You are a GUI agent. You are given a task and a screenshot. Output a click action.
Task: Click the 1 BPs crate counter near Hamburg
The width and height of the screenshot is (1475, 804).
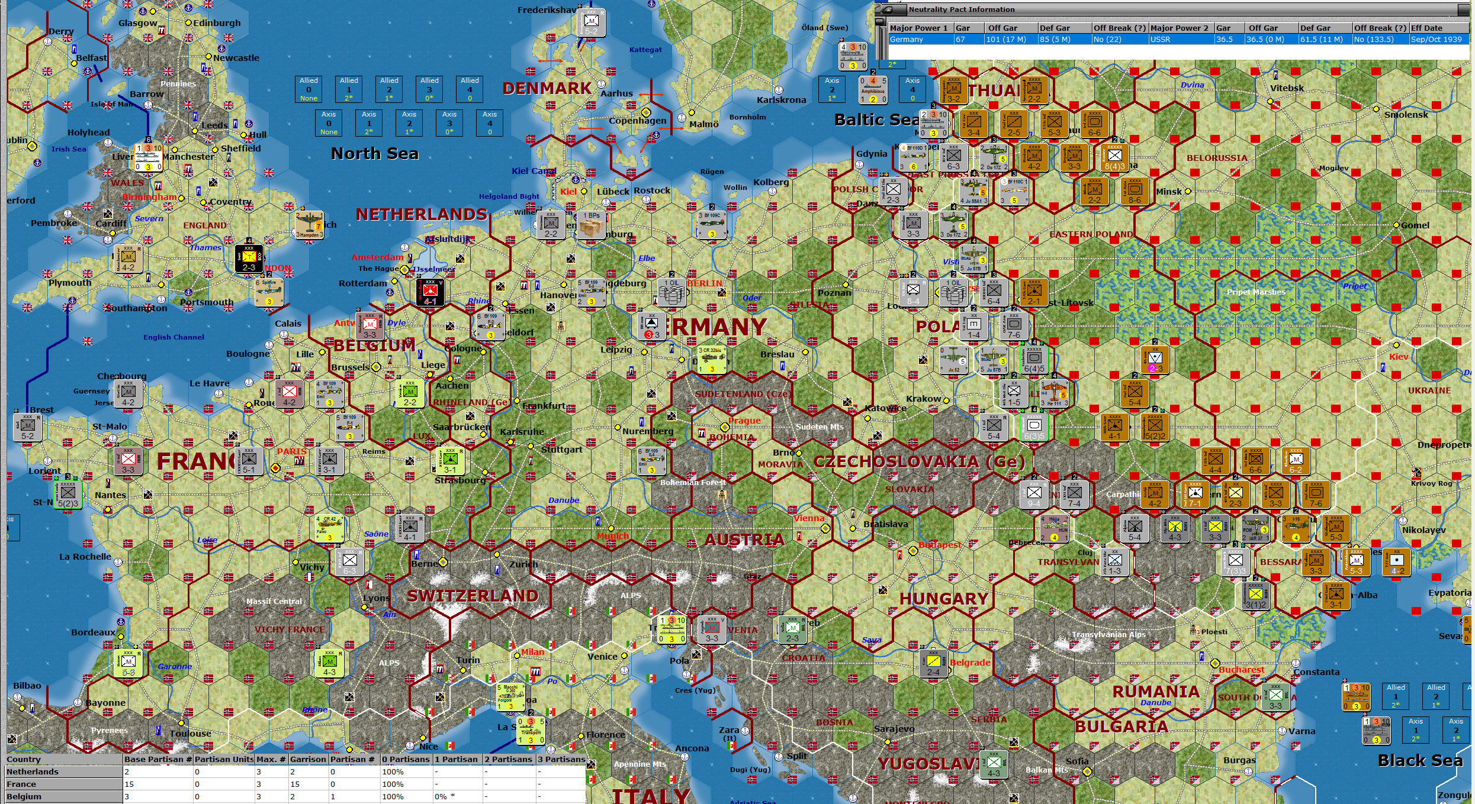pos(591,225)
